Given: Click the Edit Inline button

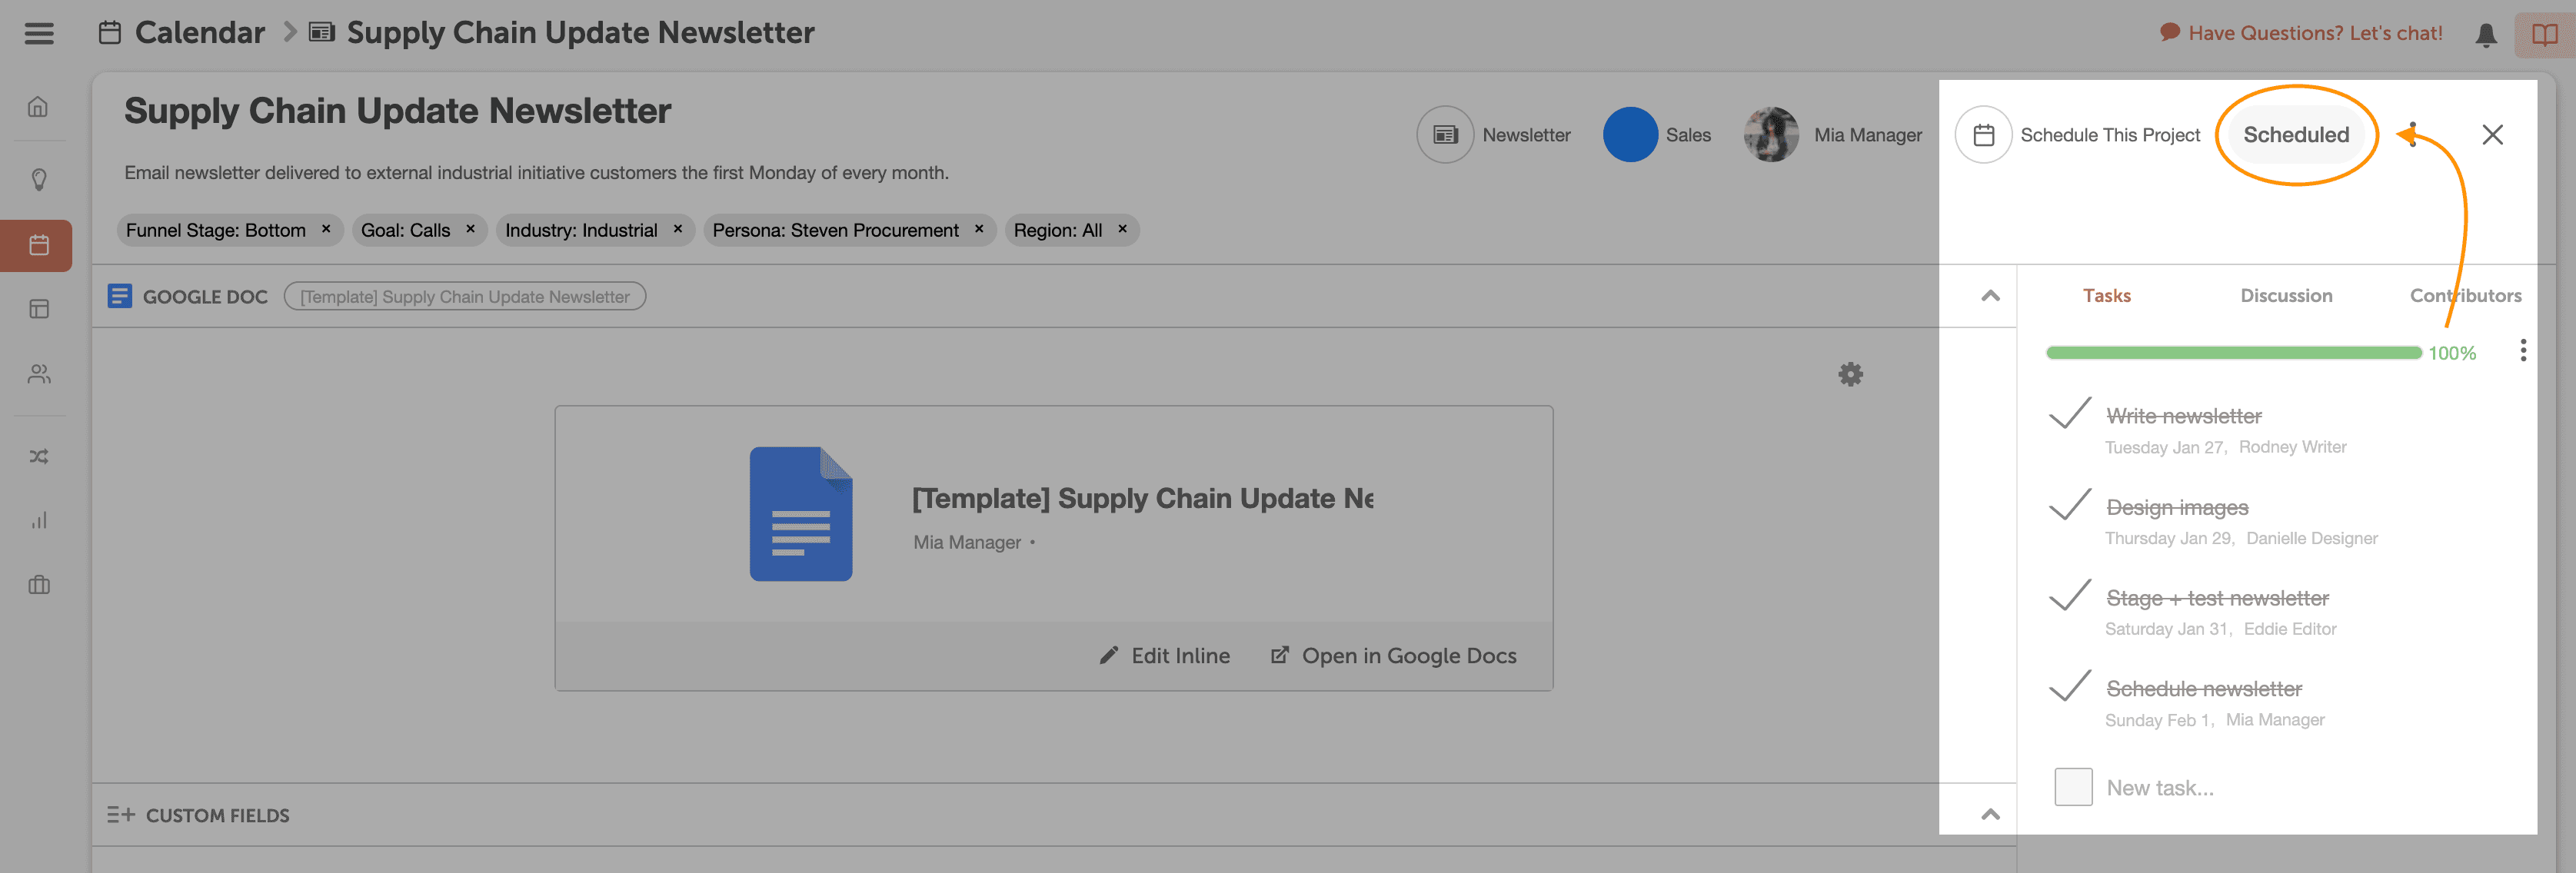Looking at the screenshot, I should (1164, 656).
